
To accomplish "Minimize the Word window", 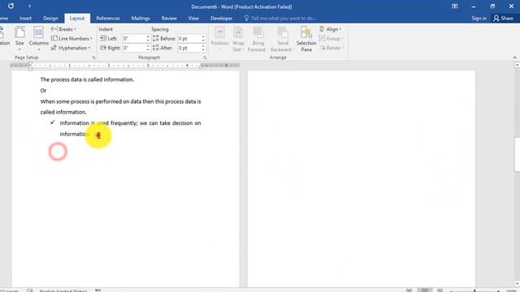I will pos(474,6).
